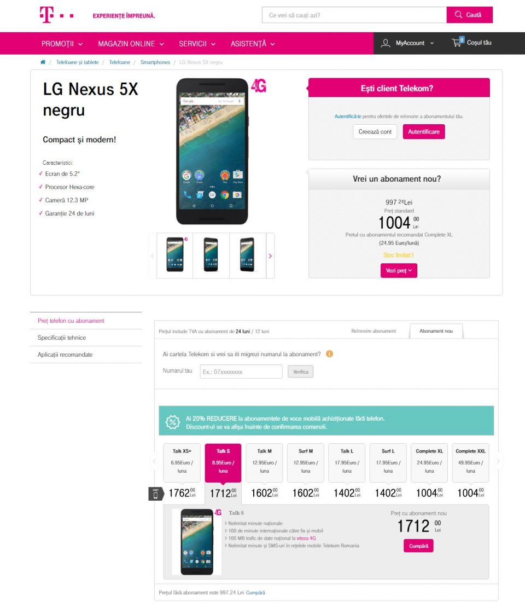Click the Numarul tau phone input field
This screenshot has height=615, width=525.
tap(241, 372)
